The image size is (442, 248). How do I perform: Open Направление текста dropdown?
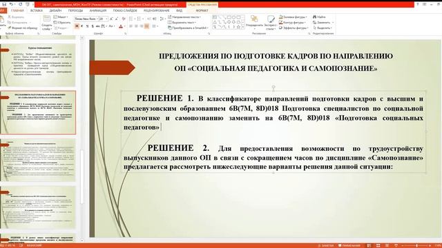pyautogui.click(x=184, y=17)
